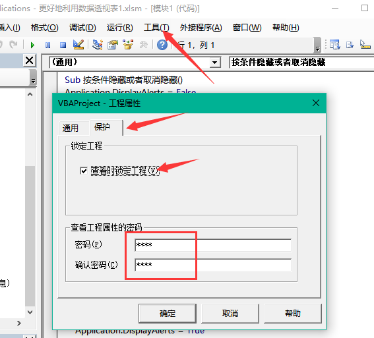This screenshot has width=374, height=338.
Task: Minimize the VBA editor window
Action: (x=335, y=8)
